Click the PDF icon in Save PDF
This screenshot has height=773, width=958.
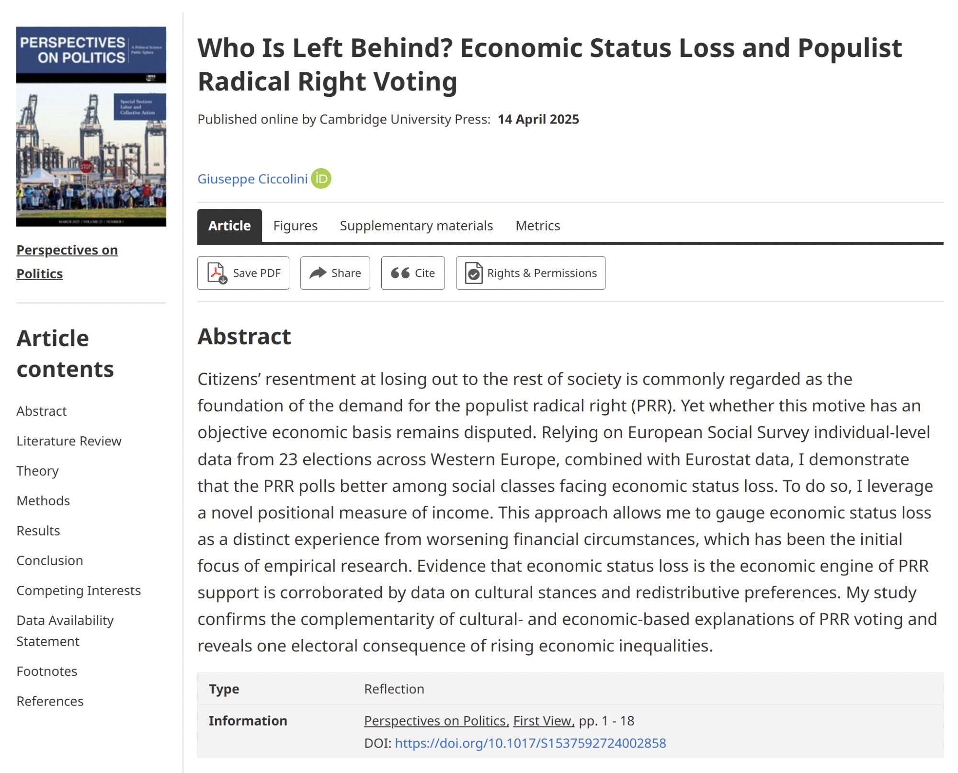click(x=217, y=273)
